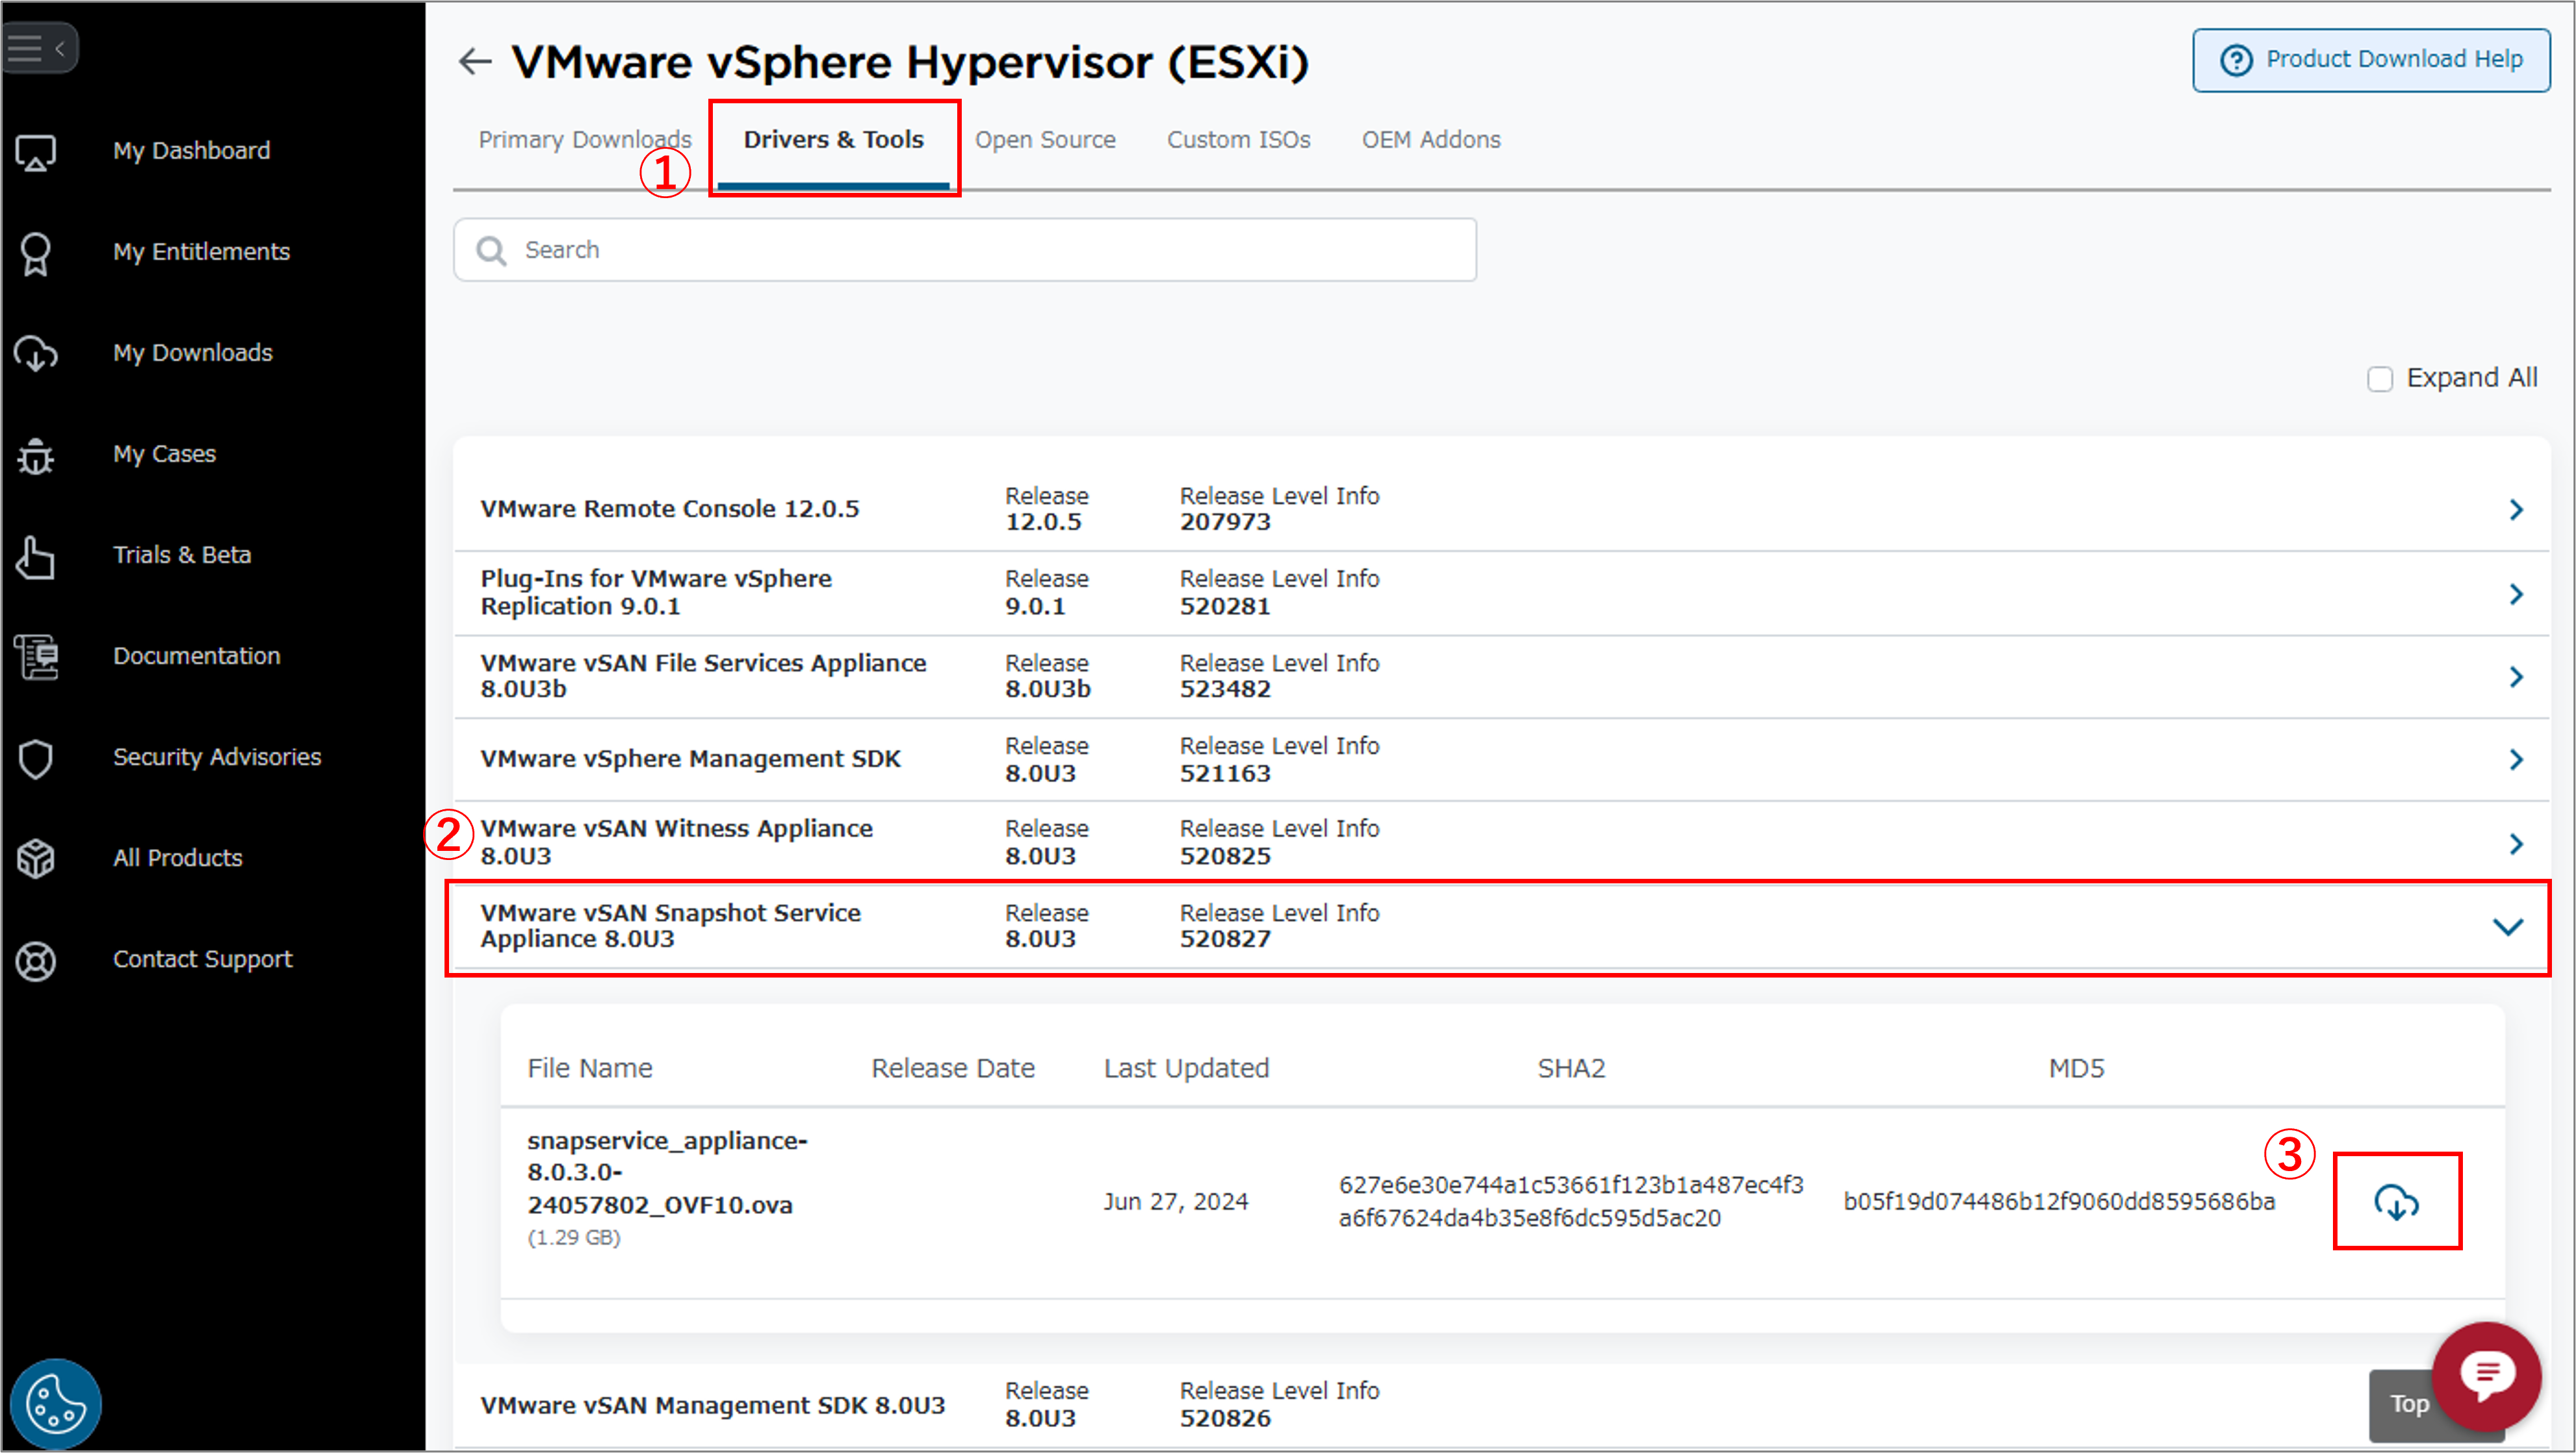The width and height of the screenshot is (2576, 1453).
Task: Open cookie settings icon
Action: pos(56,1403)
